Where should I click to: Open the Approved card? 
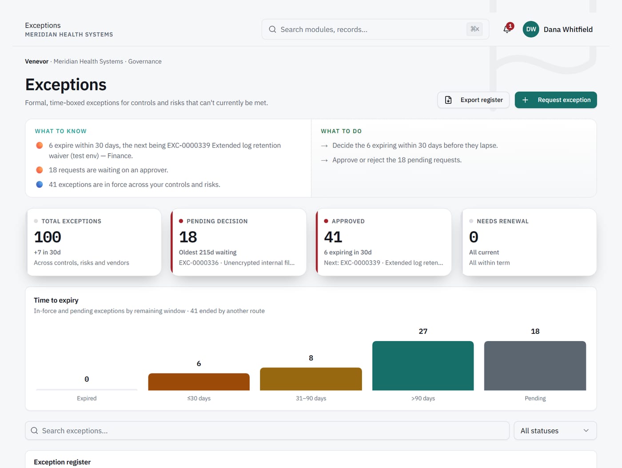384,242
